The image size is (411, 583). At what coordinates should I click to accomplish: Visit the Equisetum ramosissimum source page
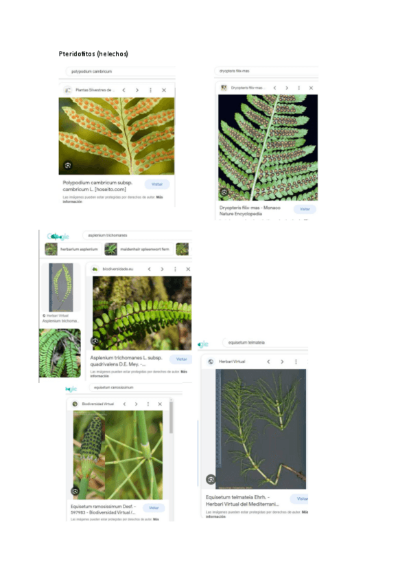click(x=154, y=507)
